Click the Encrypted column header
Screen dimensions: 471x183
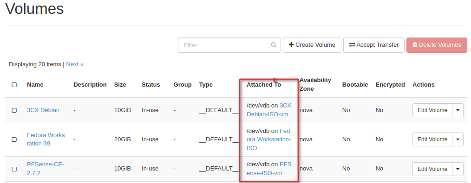(390, 85)
